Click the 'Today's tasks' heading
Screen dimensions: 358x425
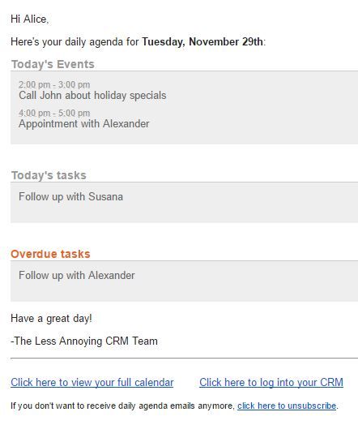point(49,175)
